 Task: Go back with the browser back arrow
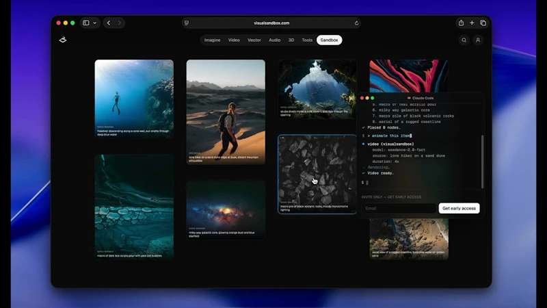click(x=109, y=23)
